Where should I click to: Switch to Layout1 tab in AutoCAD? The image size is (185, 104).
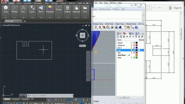(x=16, y=99)
